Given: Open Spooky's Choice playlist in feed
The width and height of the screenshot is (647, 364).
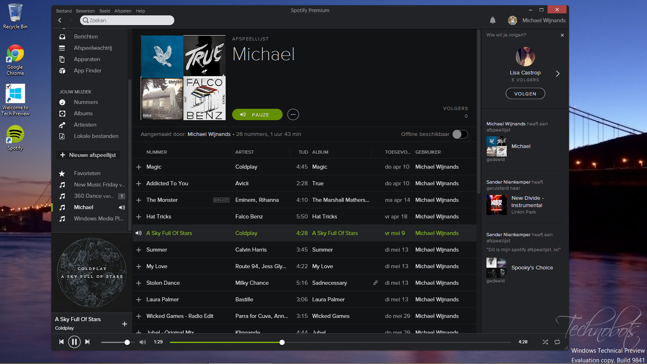Looking at the screenshot, I should coord(532,267).
